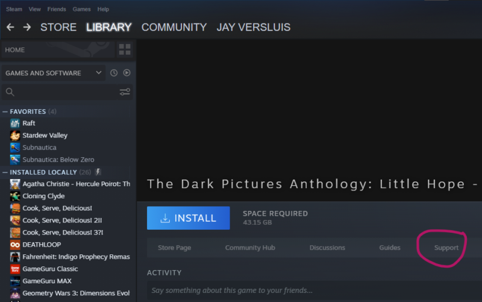The width and height of the screenshot is (482, 302).
Task: Open the Support link
Action: pyautogui.click(x=446, y=248)
